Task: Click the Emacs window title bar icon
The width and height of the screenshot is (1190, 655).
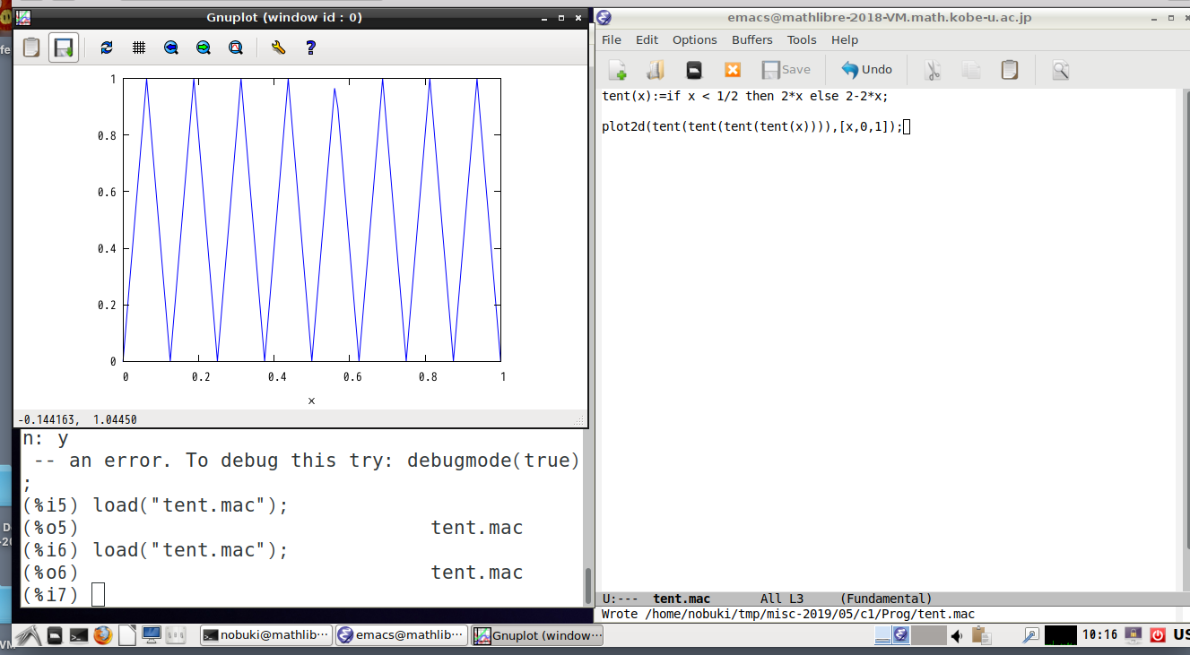Action: pos(604,17)
